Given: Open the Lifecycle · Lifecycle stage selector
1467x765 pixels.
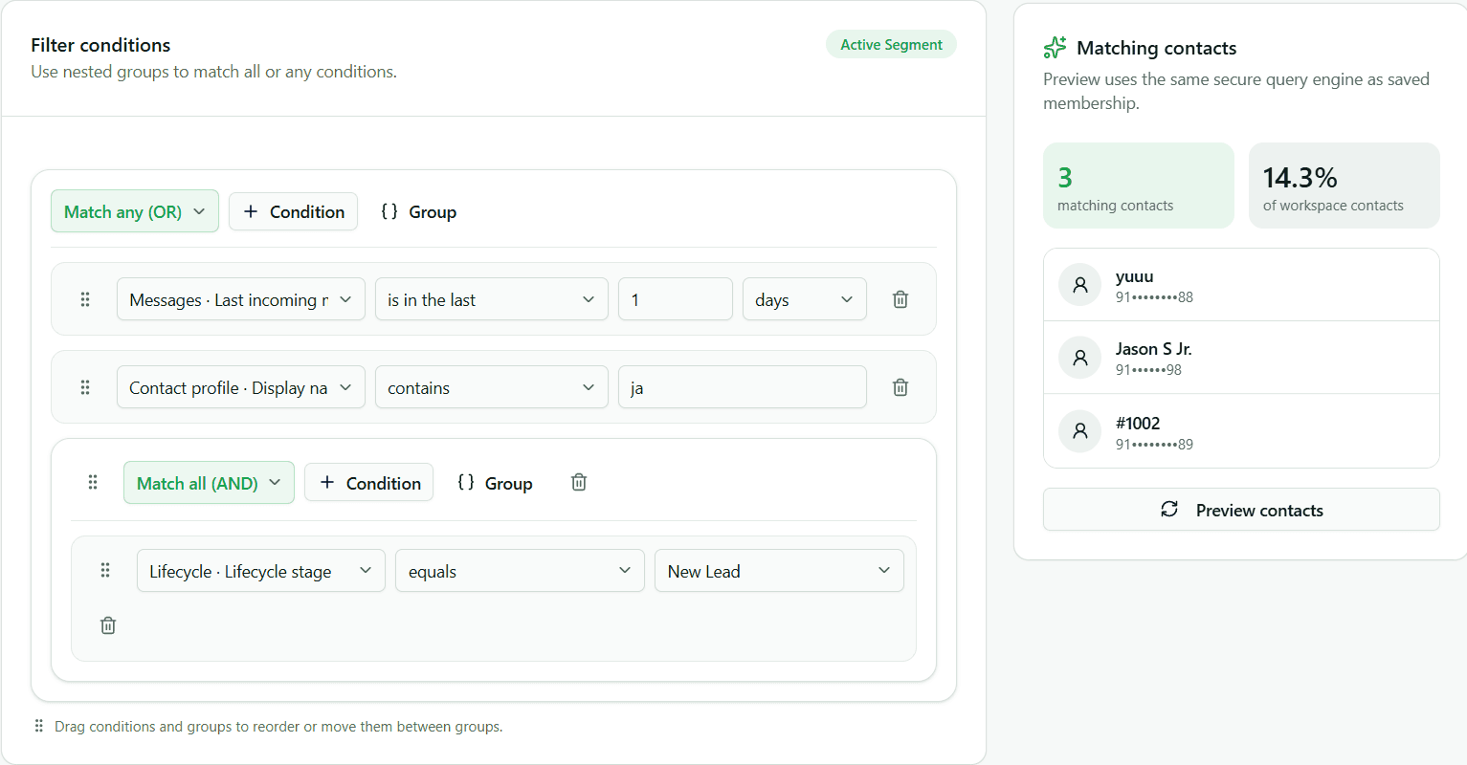Looking at the screenshot, I should (261, 571).
